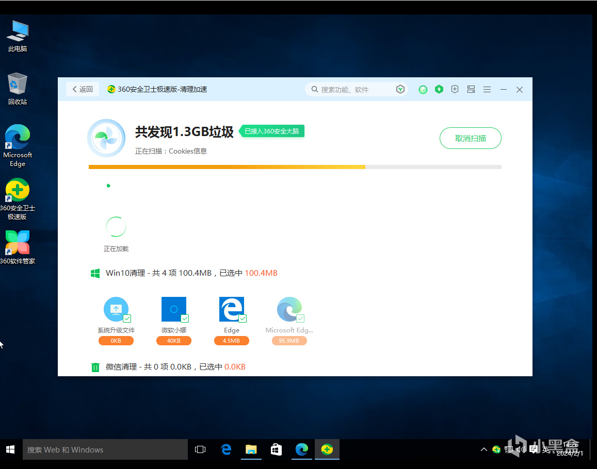Click the spinning fan cleanup icon
Screen dimensions: 597x469
pyautogui.click(x=106, y=138)
